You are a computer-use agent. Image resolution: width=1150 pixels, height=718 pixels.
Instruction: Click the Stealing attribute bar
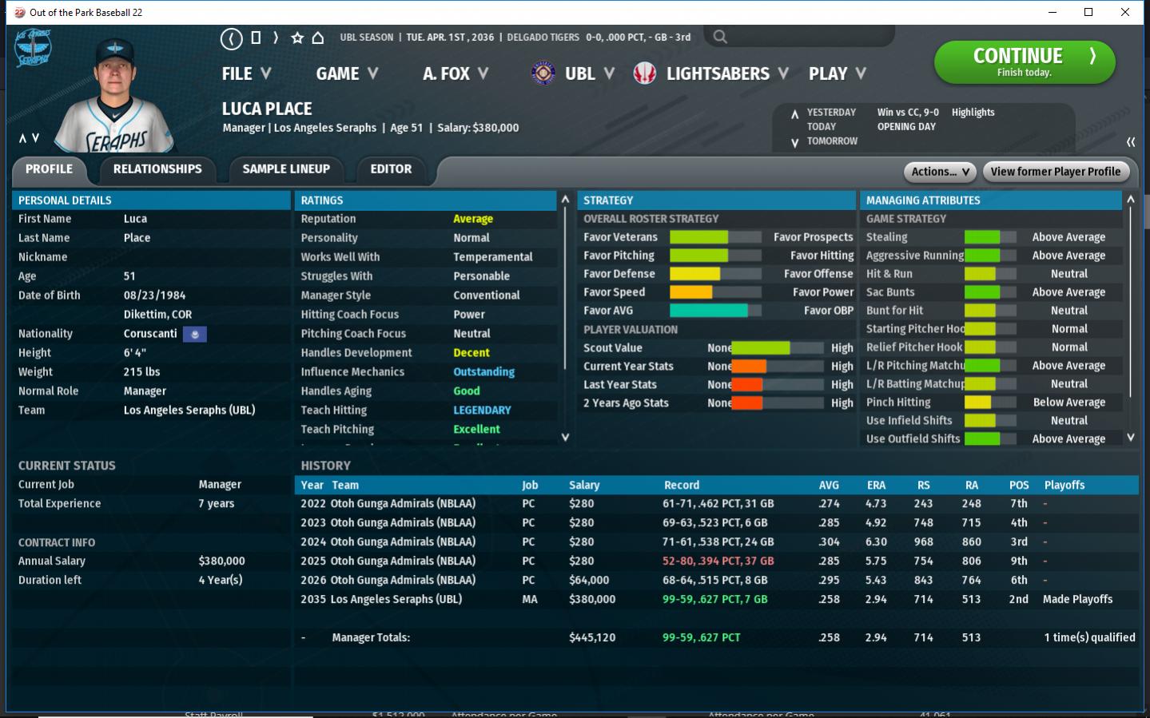(990, 237)
